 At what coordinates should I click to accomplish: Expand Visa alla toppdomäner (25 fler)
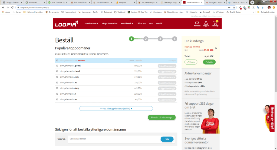click(116, 109)
